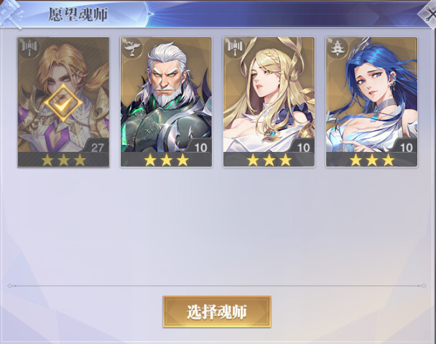This screenshot has height=344, width=436.
Task: Toggle the gold checkmark on the selected card
Action: click(x=63, y=103)
